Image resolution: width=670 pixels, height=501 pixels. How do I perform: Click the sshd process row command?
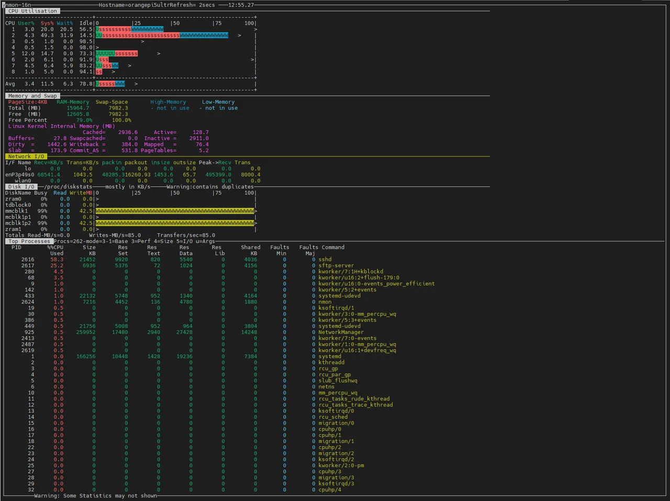click(325, 260)
